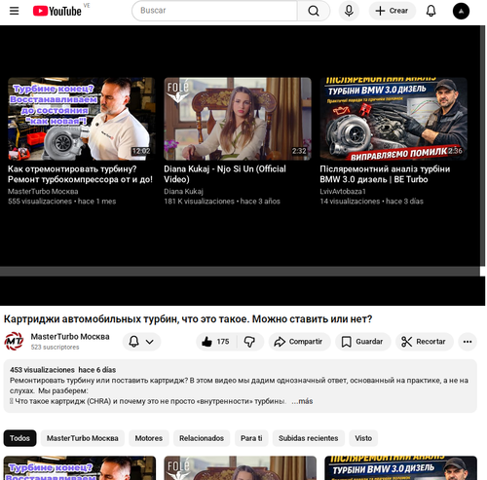Open the three-dot more actions menu
Image resolution: width=487 pixels, height=480 pixels.
tap(468, 342)
